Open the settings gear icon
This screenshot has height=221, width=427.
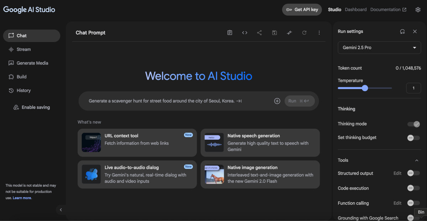(418, 10)
